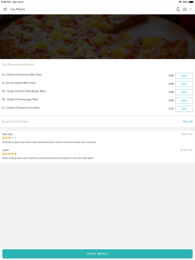Add Donner Kebab With Chips
The image size is (195, 260).
tap(184, 84)
